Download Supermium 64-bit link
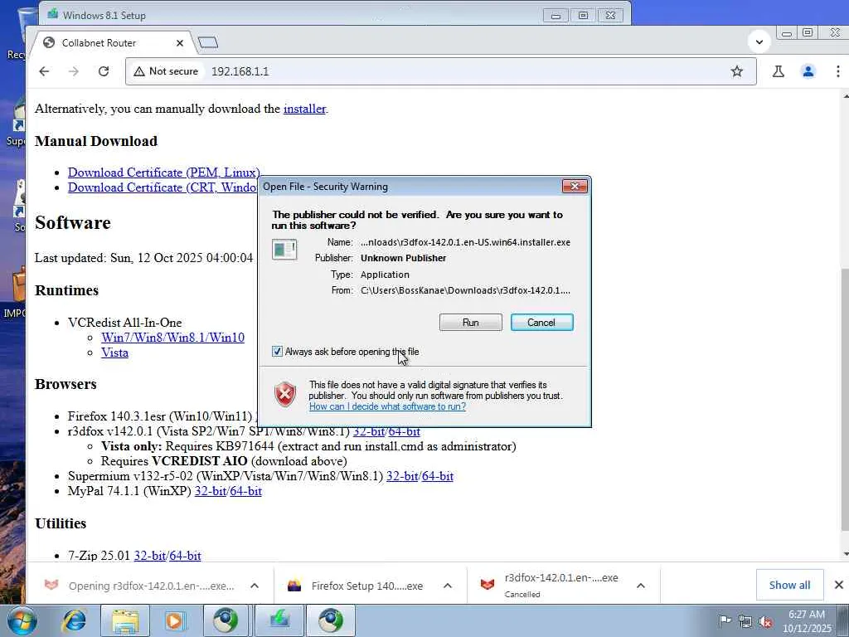 pyautogui.click(x=438, y=476)
